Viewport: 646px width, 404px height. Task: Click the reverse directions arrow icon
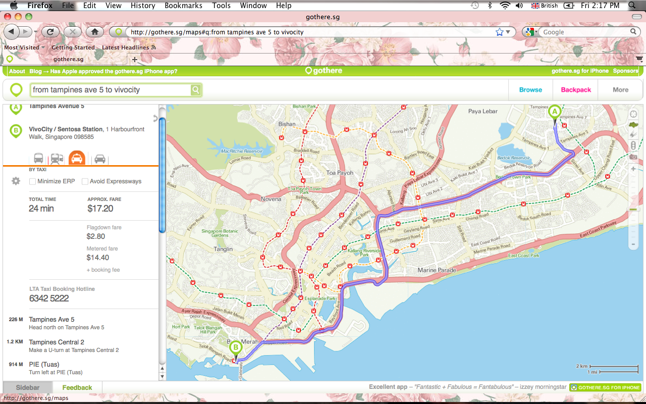coord(155,119)
